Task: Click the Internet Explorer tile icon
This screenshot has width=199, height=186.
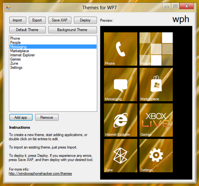Action: pos(120,120)
